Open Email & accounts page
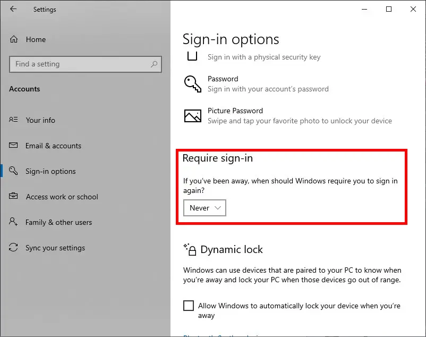The height and width of the screenshot is (337, 426). pos(53,146)
